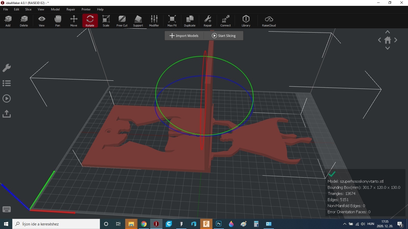The width and height of the screenshot is (408, 229).
Task: Open the Free Cut tool
Action: point(122,21)
